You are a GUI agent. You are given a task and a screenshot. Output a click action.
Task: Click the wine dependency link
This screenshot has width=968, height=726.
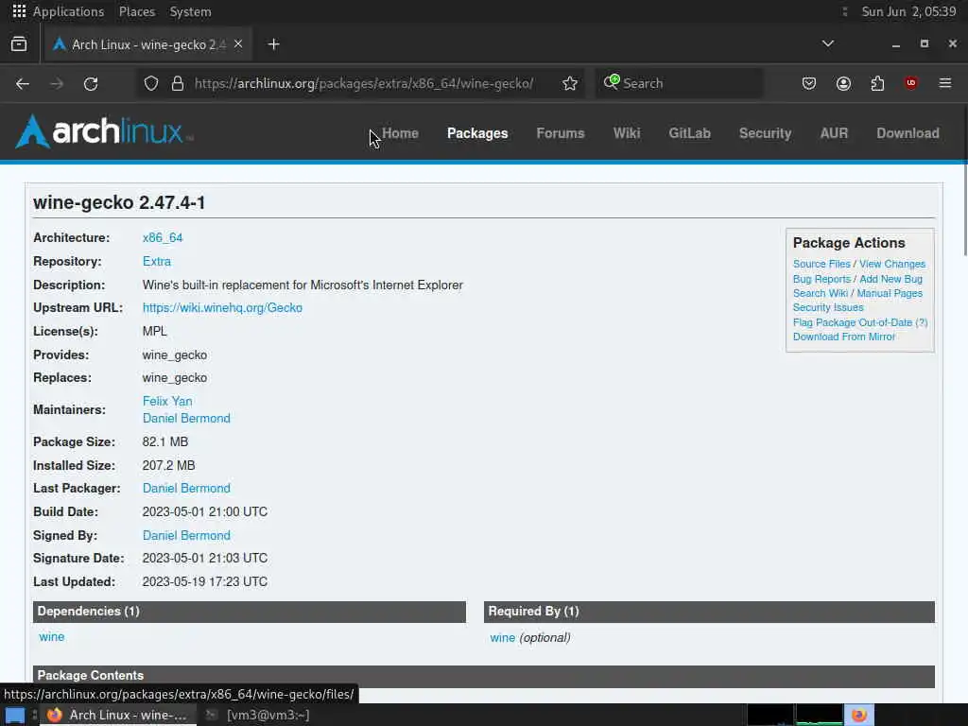pos(52,636)
